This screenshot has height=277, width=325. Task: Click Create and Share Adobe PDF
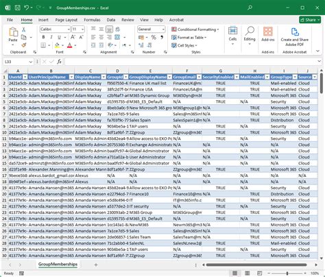click(295, 36)
